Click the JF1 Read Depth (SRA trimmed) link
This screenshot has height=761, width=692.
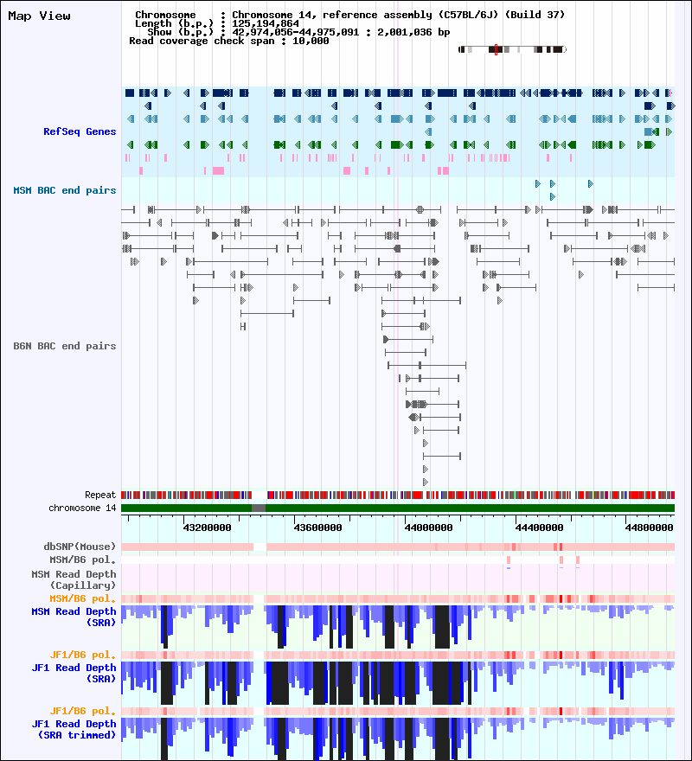coord(74,730)
